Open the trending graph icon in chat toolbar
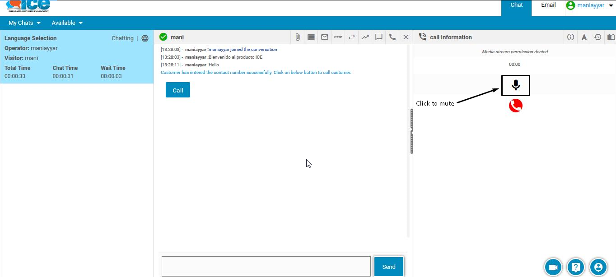616x277 pixels. (365, 37)
